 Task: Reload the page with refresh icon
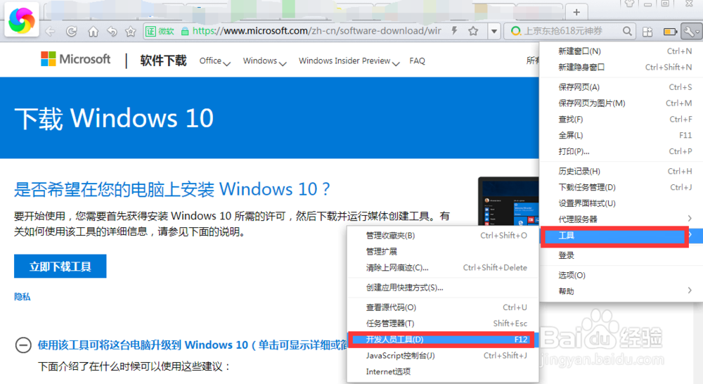(71, 32)
